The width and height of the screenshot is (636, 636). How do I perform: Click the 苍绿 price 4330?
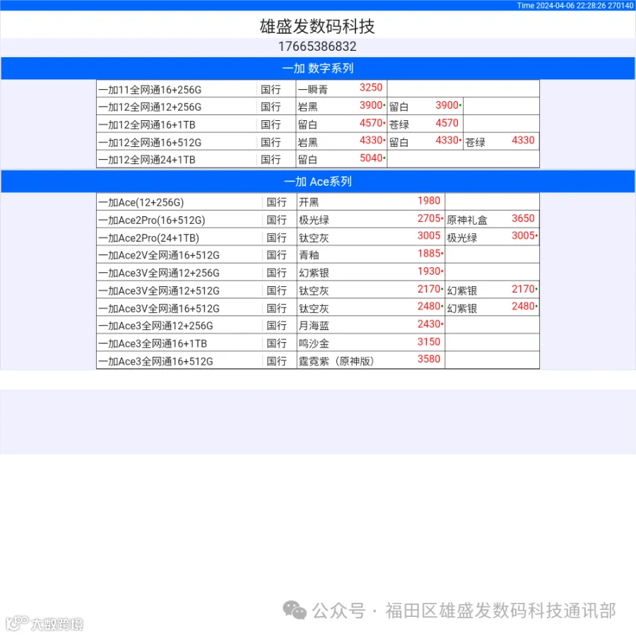click(x=523, y=141)
